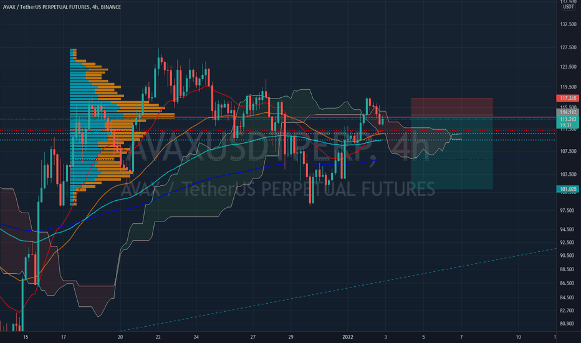The image size is (581, 343).
Task: Click the 90.500 price axis label
Action: click(x=569, y=256)
